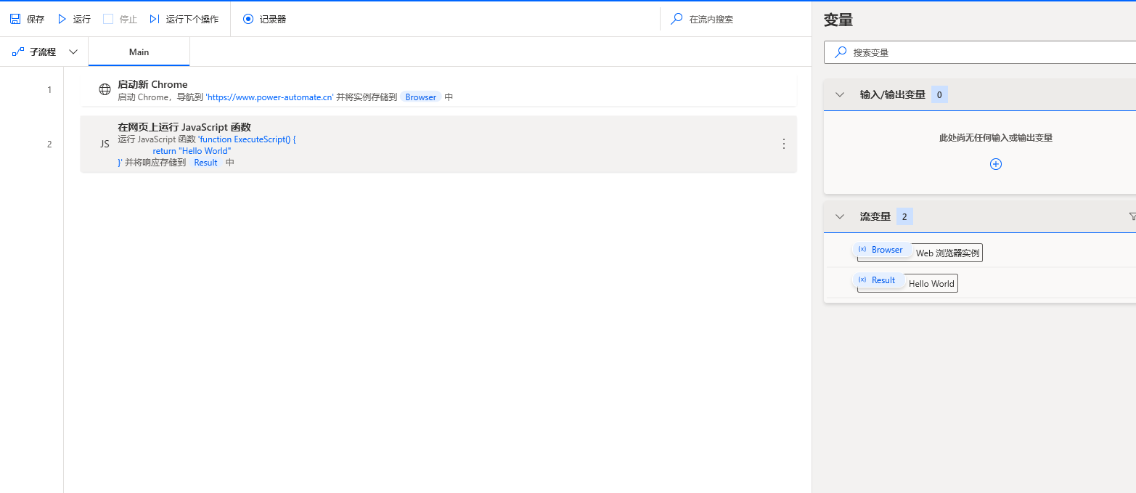This screenshot has height=493, width=1136.
Task: Open the https://www.power-automate.cn link
Action: [x=269, y=97]
